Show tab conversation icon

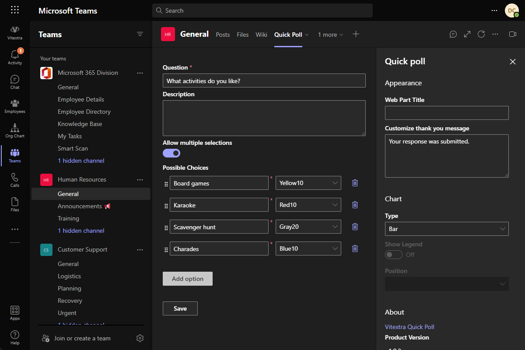453,34
